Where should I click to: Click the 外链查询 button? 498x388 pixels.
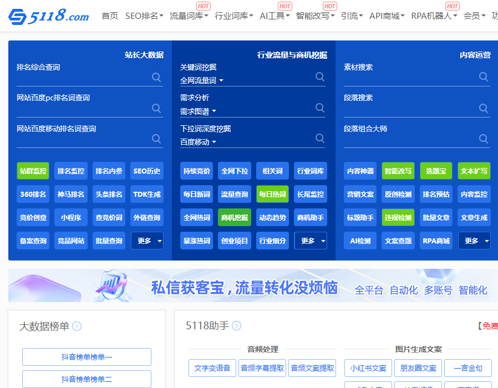(147, 217)
